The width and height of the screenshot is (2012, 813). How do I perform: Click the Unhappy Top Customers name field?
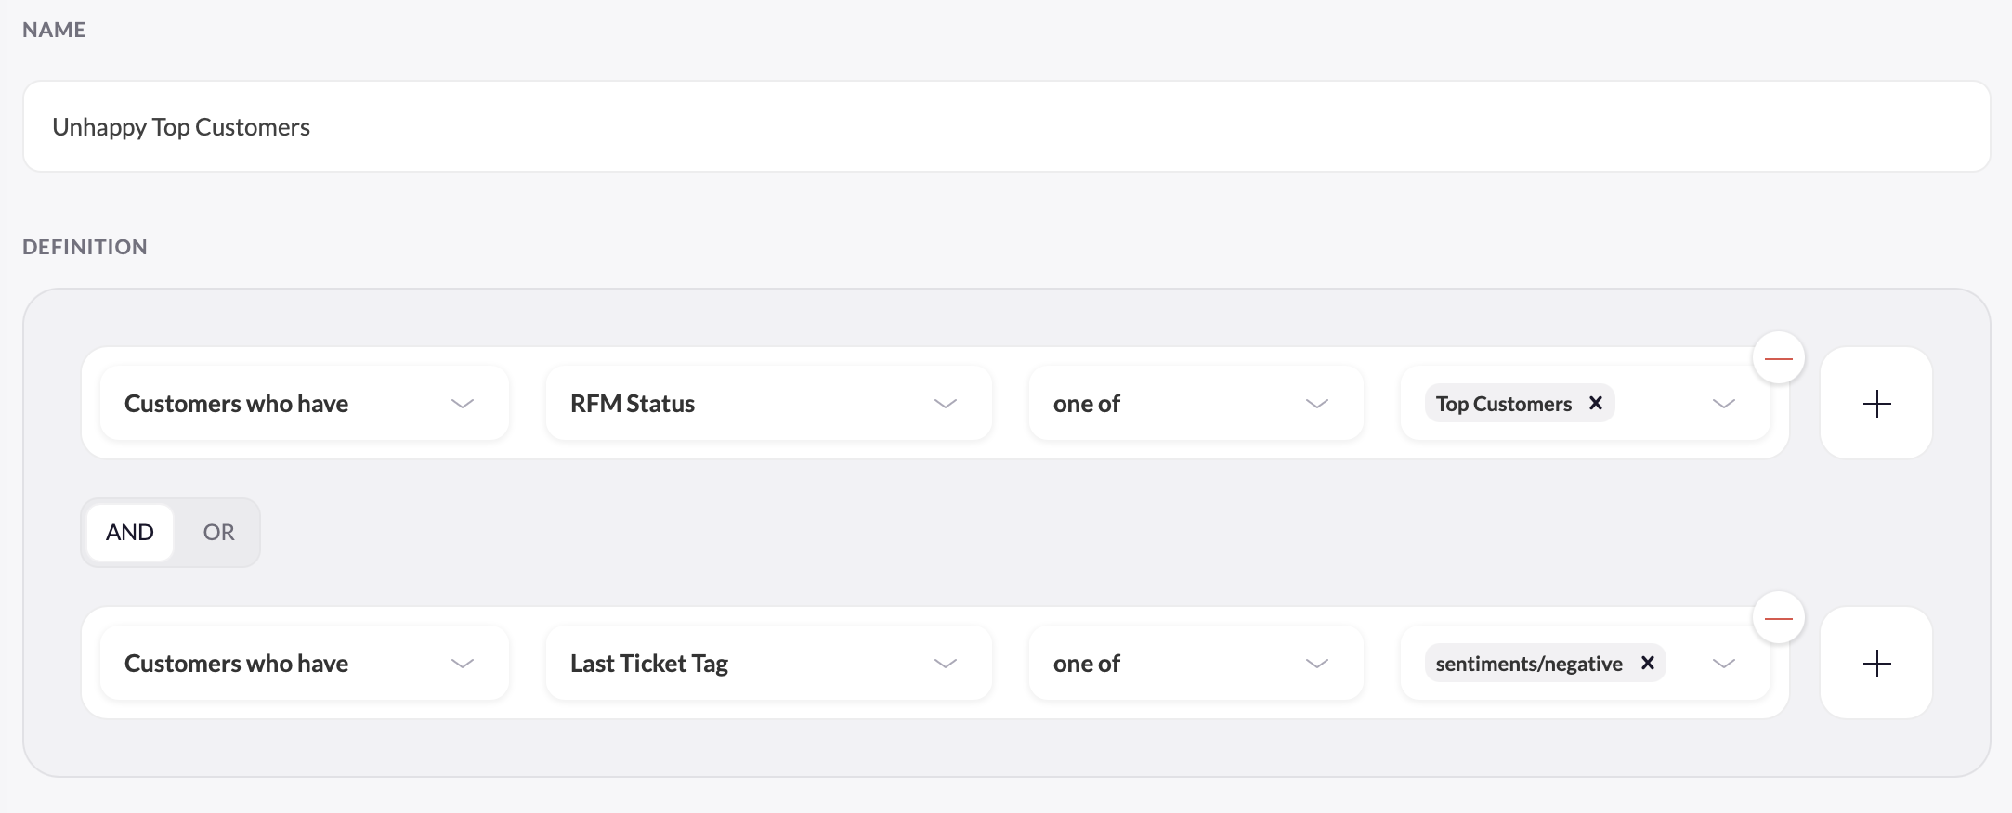click(x=1006, y=126)
